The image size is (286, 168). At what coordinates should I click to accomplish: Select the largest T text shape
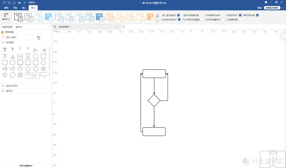coord(5,49)
